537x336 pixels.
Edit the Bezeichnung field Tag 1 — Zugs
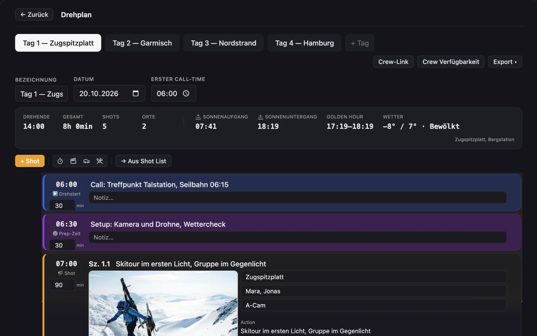[41, 94]
